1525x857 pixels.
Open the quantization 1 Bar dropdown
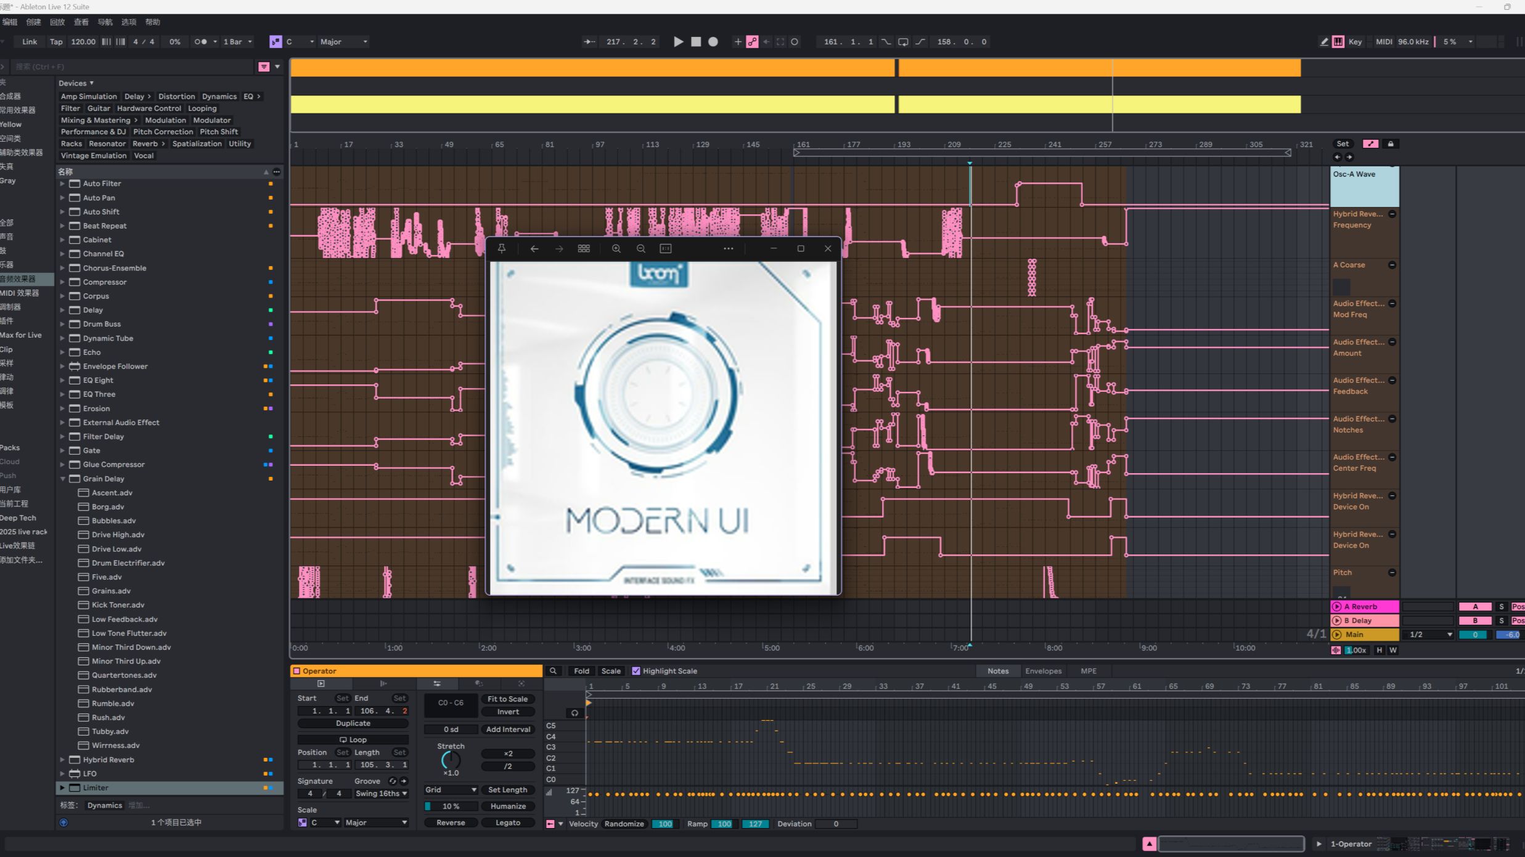tap(238, 42)
